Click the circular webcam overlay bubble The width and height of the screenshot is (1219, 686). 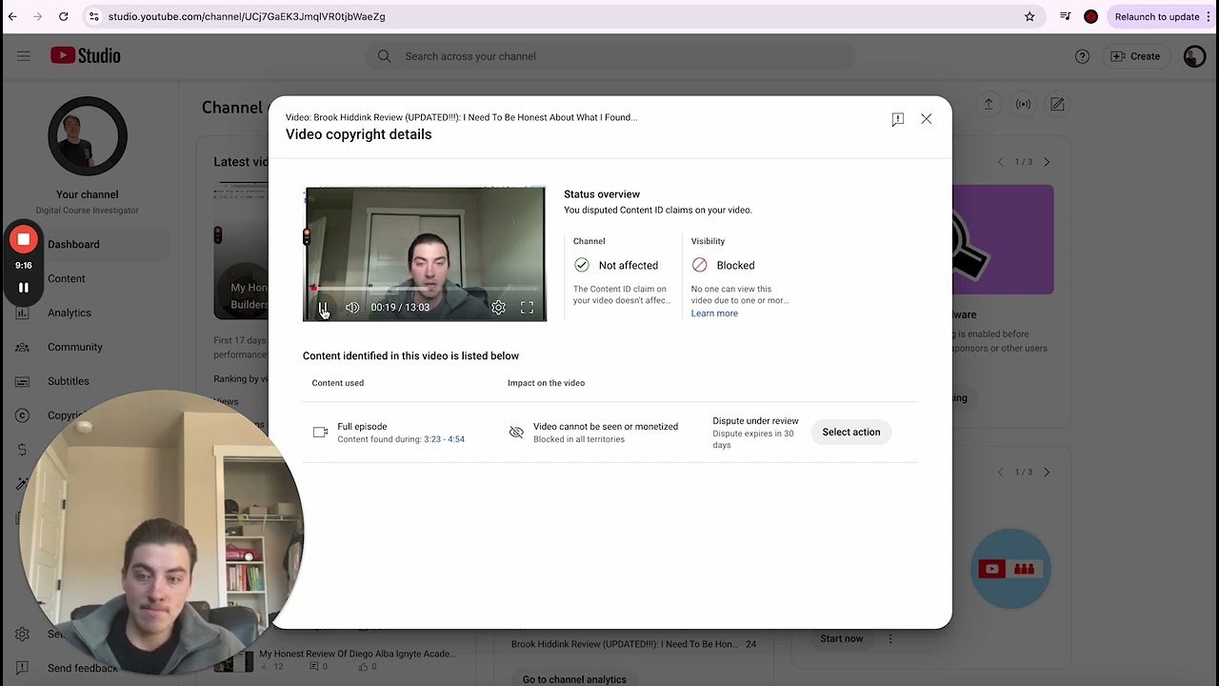pos(162,532)
